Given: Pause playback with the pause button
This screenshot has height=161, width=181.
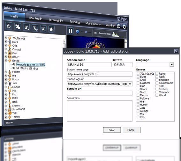Looking at the screenshot, I should point(71,31).
